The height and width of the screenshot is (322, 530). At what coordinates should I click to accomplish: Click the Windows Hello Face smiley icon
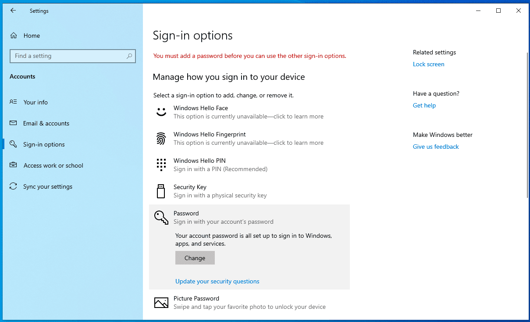pos(161,112)
